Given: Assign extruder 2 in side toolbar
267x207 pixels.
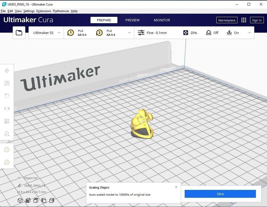Looking at the screenshot, I should pos(7,162).
